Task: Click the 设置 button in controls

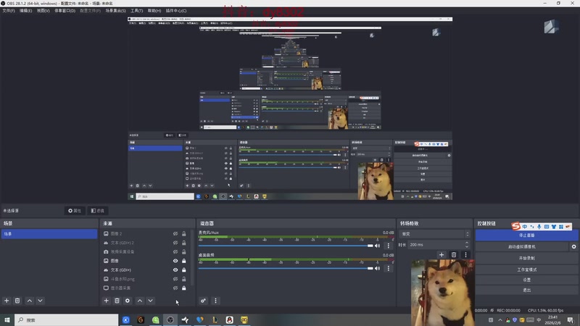Action: point(527,280)
